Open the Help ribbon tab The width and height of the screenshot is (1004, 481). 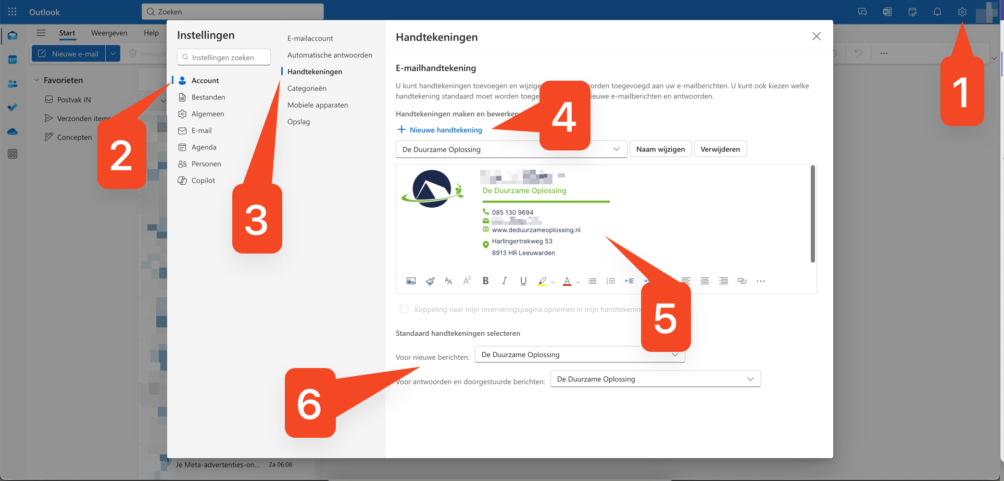coord(152,33)
